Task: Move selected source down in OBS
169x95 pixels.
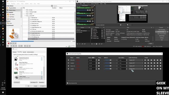Action: pos(102,44)
